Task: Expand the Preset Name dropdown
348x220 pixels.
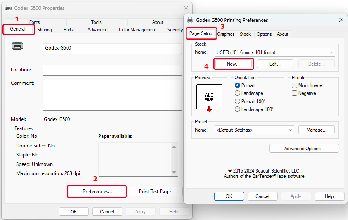Action: tap(255, 130)
